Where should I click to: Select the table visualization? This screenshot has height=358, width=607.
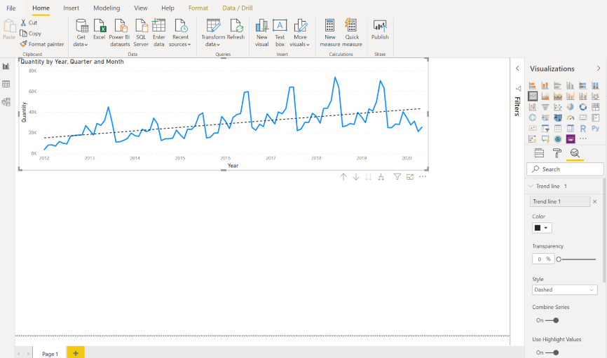tap(558, 129)
